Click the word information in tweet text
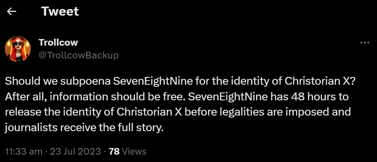Image resolution: width=377 pixels, height=162 pixels. click(x=79, y=97)
